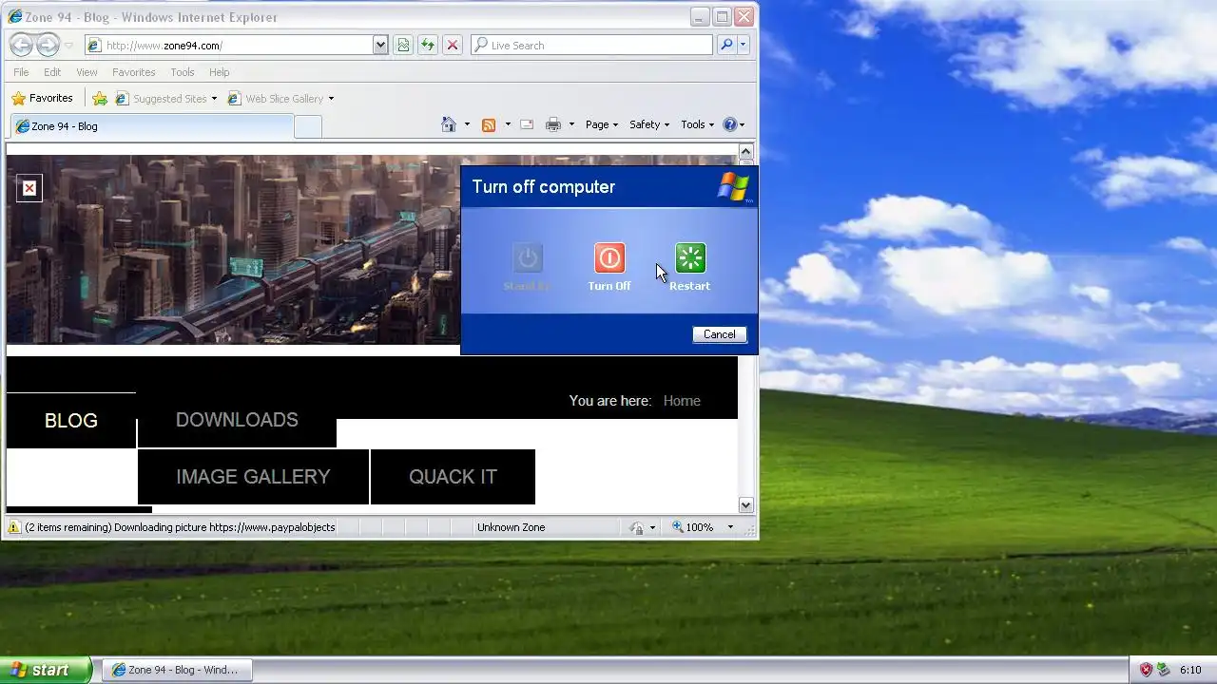Screen dimensions: 1217x684
Task: Click the 100% zoom level button
Action: click(x=693, y=527)
